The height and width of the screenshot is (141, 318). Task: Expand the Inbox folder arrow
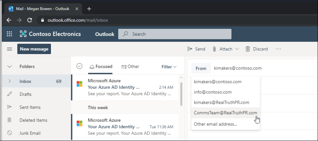(10, 81)
